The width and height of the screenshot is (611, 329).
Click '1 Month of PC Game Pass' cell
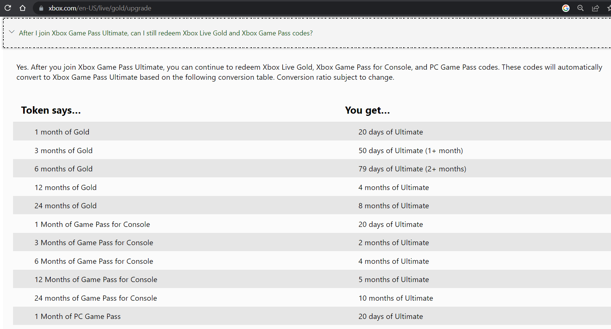(x=78, y=316)
